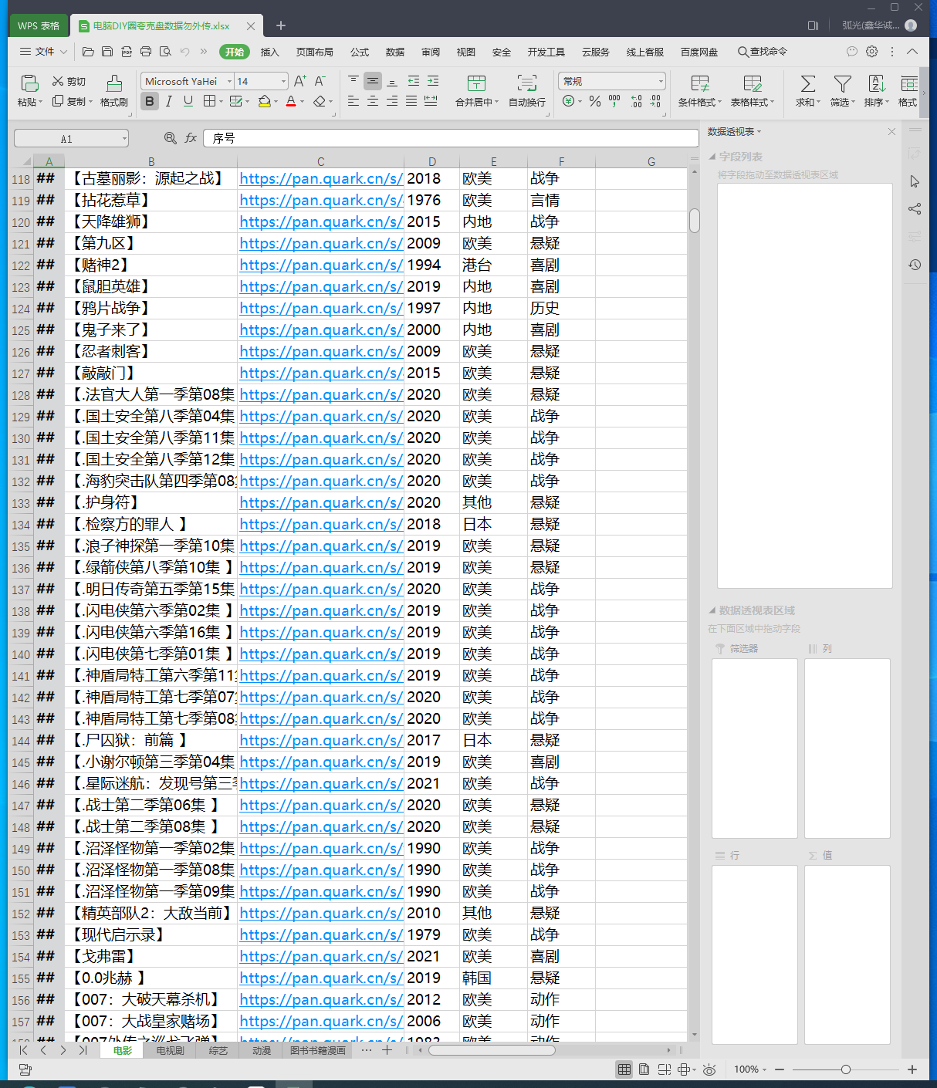
Task: Switch to the 电视剧 sheet tab
Action: tap(170, 1050)
